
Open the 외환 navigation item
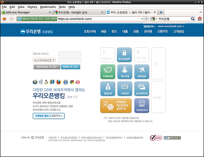tap(136, 31)
